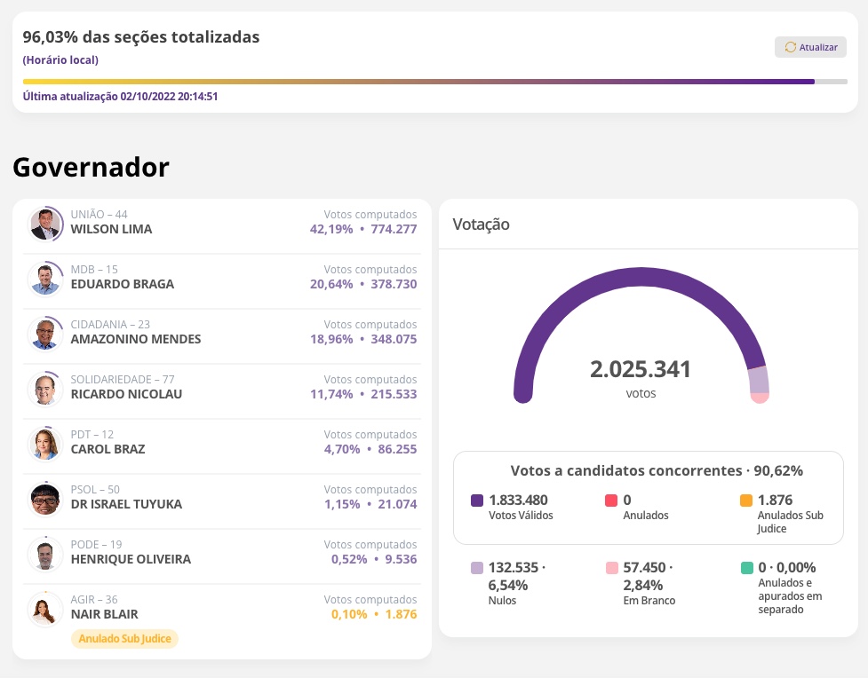
Task: Click the purple Votos Válidos swatch
Action: pos(477,501)
